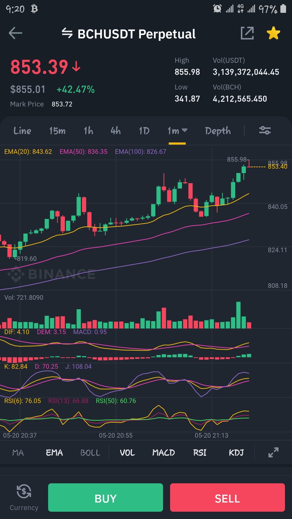
Task: Tap the back arrow icon
Action: pyautogui.click(x=15, y=34)
